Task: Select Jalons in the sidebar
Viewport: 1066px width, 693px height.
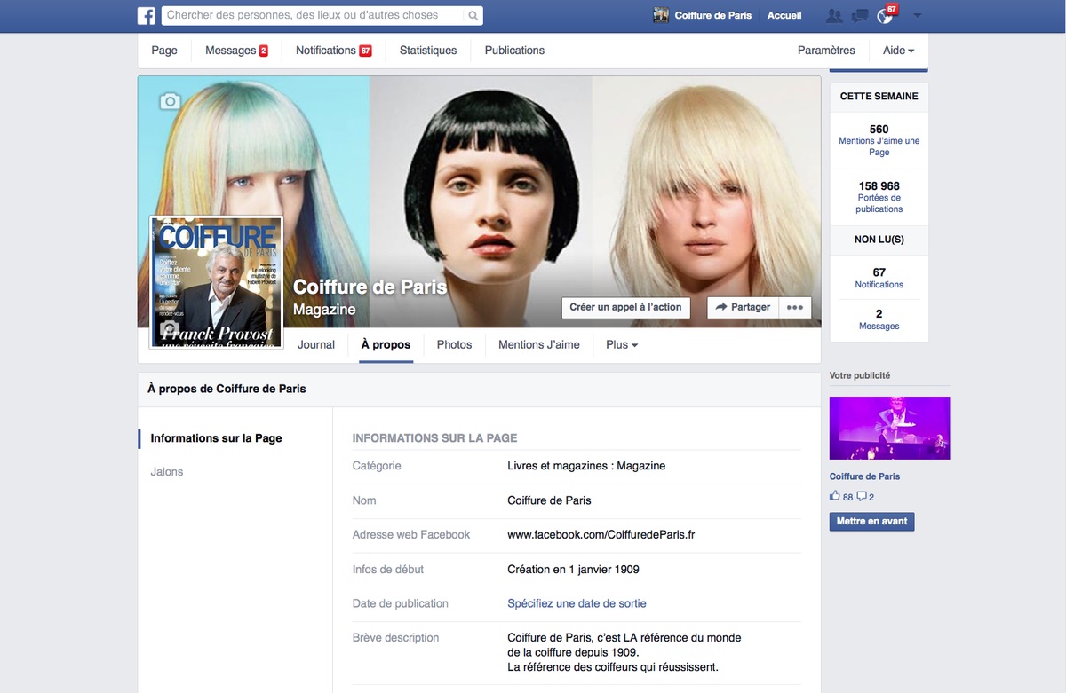Action: click(x=167, y=471)
